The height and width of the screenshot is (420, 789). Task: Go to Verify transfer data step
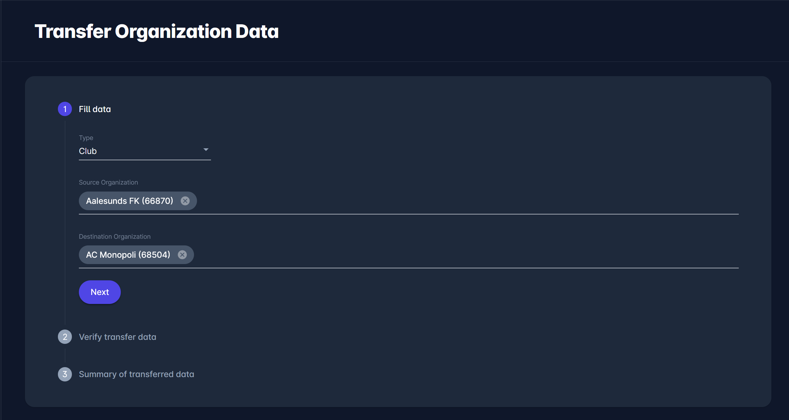tap(117, 337)
